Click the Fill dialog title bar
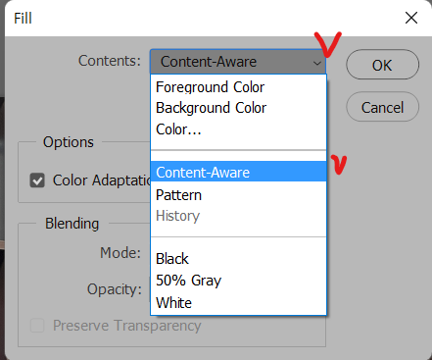This screenshot has width=432, height=360. click(x=203, y=18)
